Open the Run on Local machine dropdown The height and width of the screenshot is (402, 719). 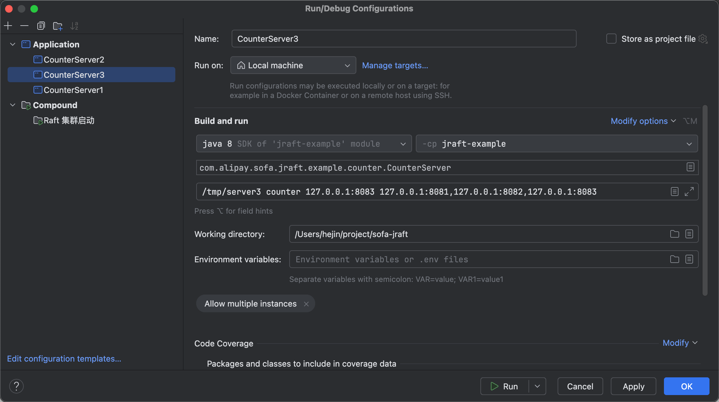(293, 65)
